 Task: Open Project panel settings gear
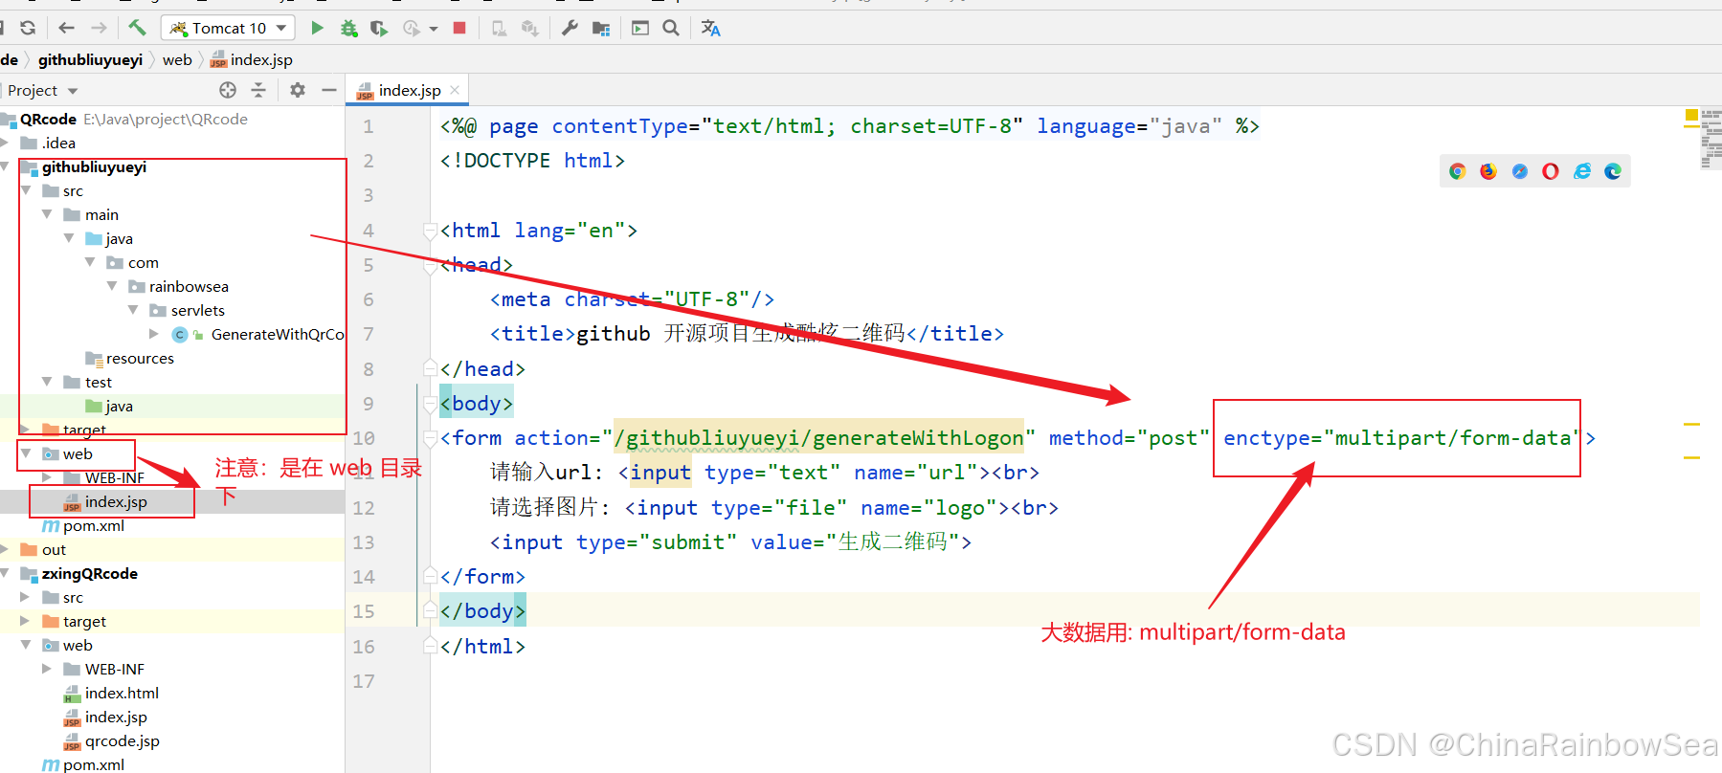[x=298, y=90]
